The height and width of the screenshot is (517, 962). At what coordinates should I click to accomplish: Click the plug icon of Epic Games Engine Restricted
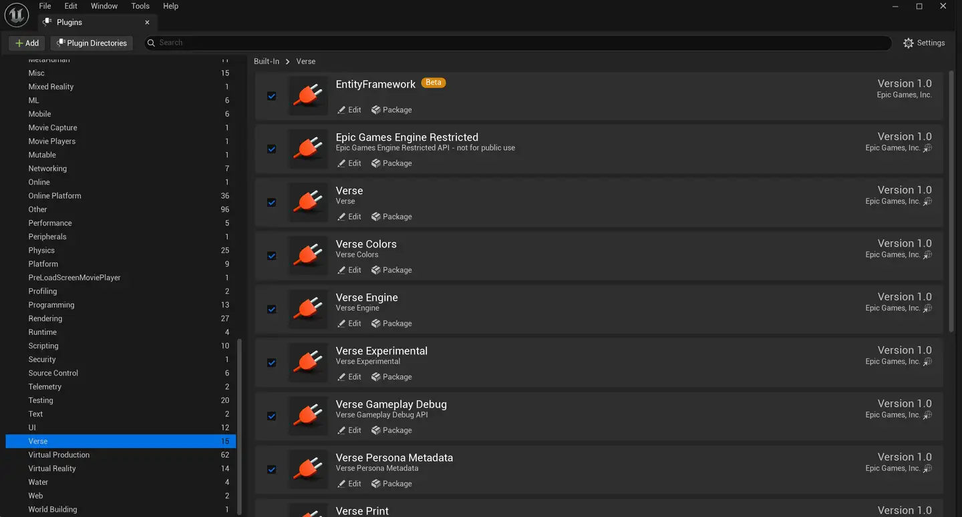pyautogui.click(x=308, y=149)
